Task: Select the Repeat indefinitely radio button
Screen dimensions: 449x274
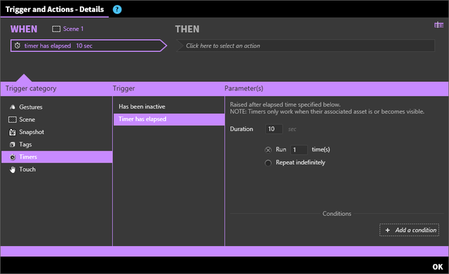Action: pos(268,163)
